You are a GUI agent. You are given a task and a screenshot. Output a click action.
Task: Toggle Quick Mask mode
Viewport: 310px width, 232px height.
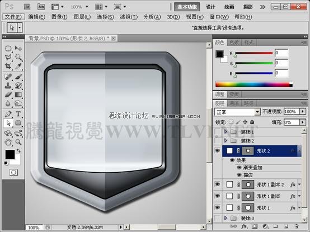[13, 172]
